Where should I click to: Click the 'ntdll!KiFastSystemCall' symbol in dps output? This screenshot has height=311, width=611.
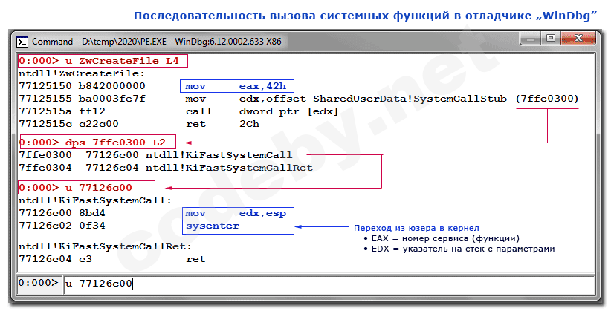click(x=219, y=155)
